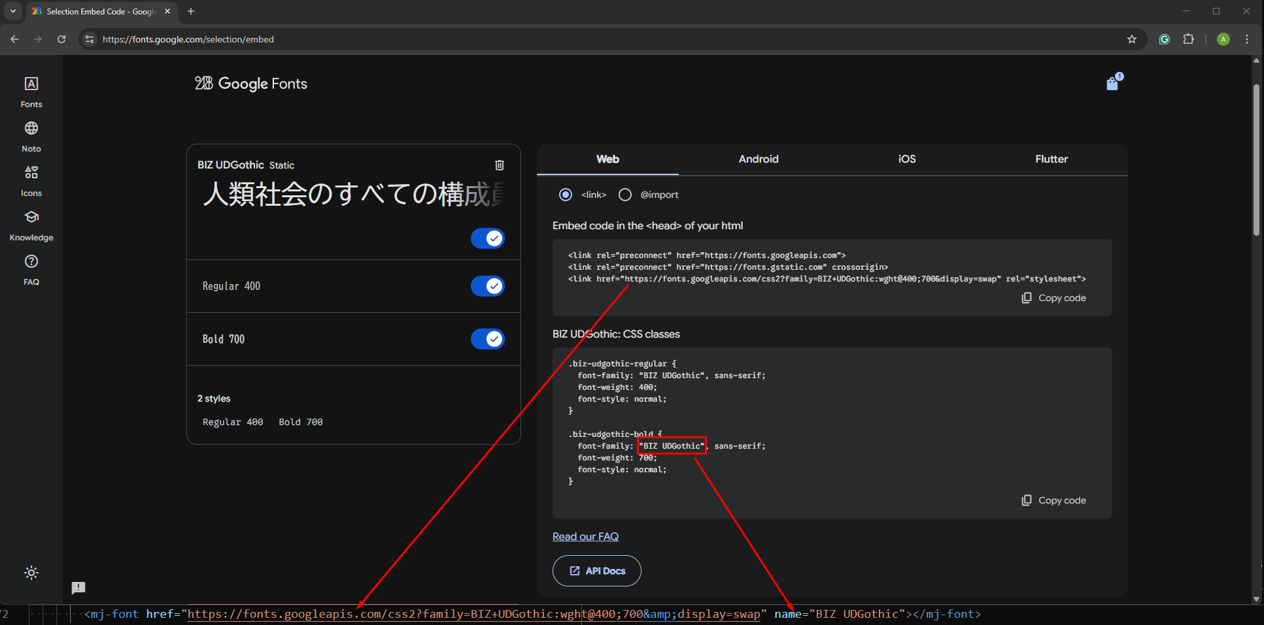Disable the Regular 400 style toggle
Viewport: 1264px width, 625px height.
coord(487,286)
